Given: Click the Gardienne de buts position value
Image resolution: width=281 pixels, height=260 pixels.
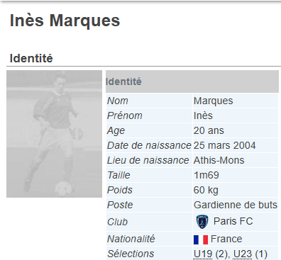Looking at the screenshot, I should 236,205.
